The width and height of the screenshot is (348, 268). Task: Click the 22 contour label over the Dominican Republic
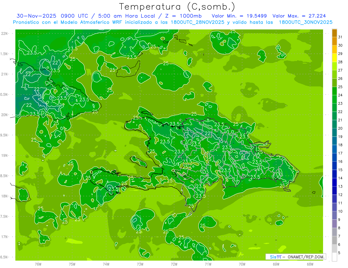coord(208,133)
